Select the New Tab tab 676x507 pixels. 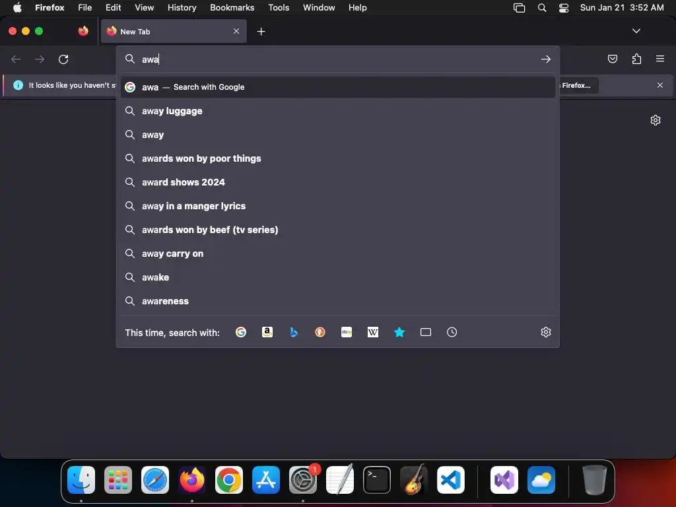[174, 31]
